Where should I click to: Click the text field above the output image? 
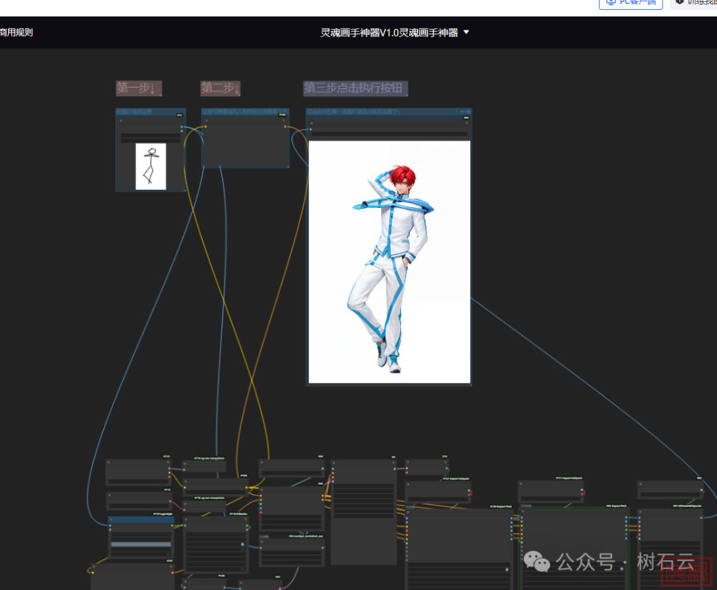389,134
